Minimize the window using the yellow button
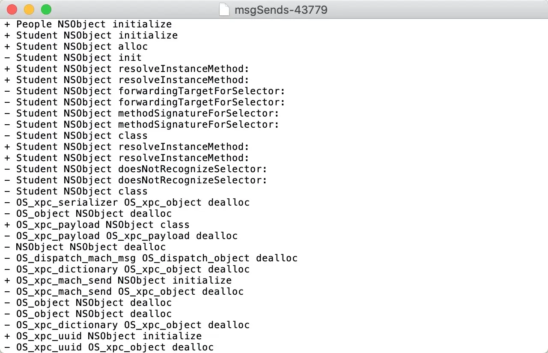 (29, 9)
